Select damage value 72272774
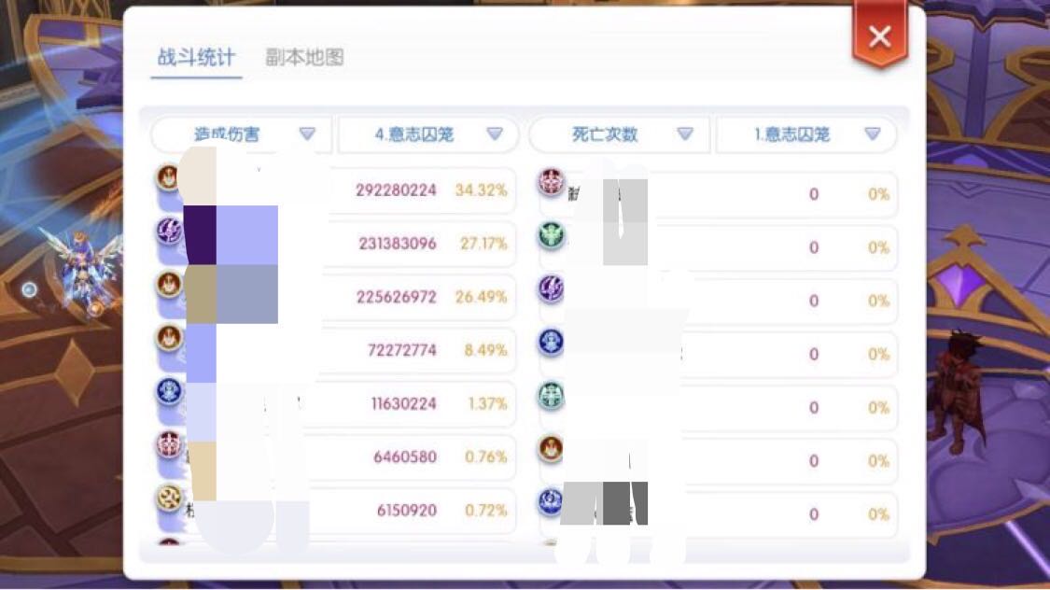The image size is (1050, 590). 401,350
